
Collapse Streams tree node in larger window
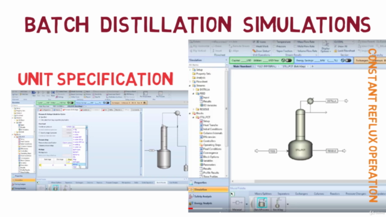pyautogui.click(x=190, y=86)
